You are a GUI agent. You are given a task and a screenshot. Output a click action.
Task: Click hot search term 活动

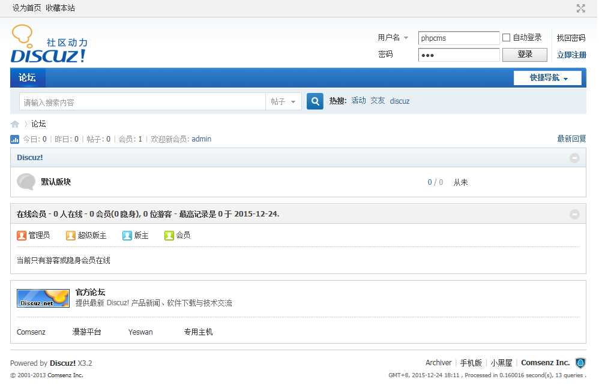click(358, 101)
